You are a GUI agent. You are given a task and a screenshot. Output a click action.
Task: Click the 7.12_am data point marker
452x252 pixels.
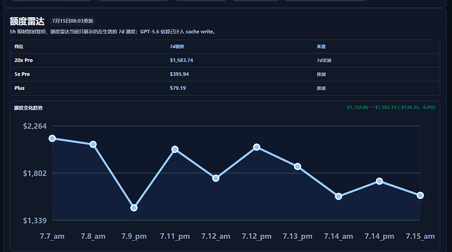coord(216,178)
